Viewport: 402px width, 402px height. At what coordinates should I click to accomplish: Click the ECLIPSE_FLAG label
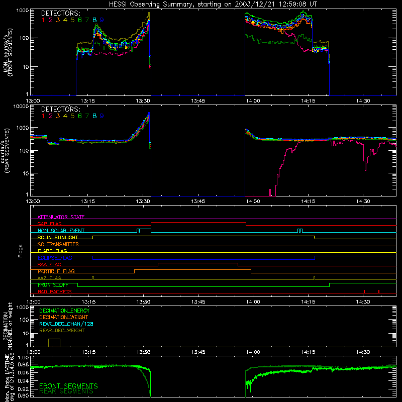click(55, 258)
